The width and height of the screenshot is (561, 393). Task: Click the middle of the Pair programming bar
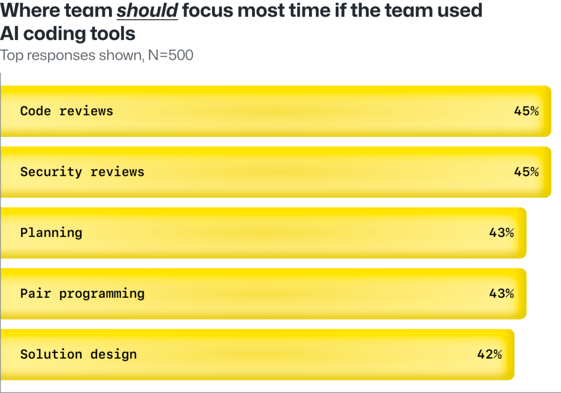click(263, 293)
